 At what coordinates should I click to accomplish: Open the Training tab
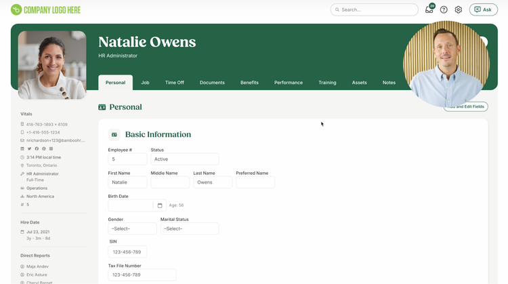[327, 83]
